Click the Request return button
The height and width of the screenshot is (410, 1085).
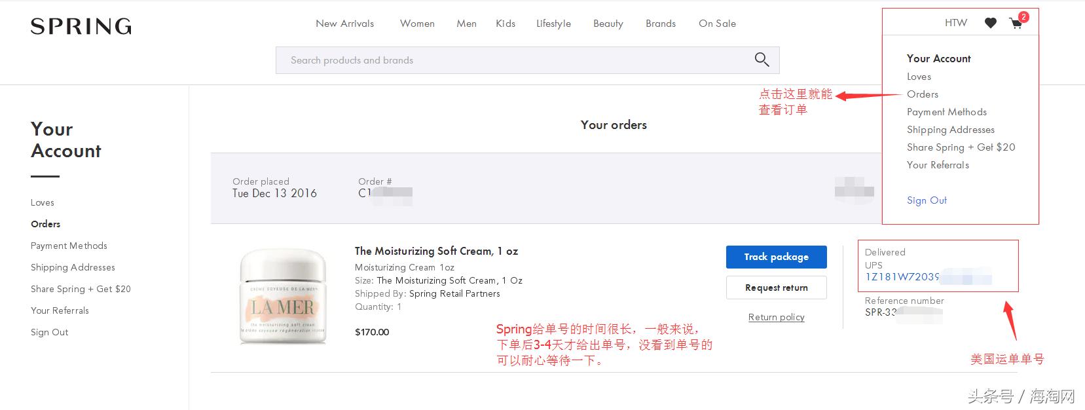(x=776, y=288)
